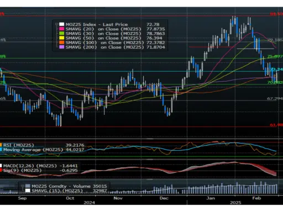This screenshot has height=212, width=283.
Task: Click the volume average value 32987
Action: 100,190
